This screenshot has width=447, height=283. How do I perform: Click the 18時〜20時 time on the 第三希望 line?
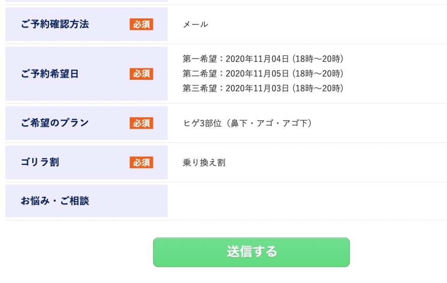click(x=318, y=88)
